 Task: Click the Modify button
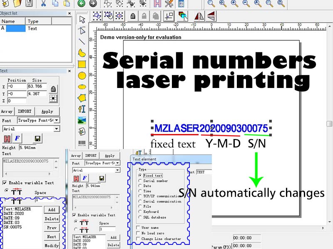click(x=52, y=246)
